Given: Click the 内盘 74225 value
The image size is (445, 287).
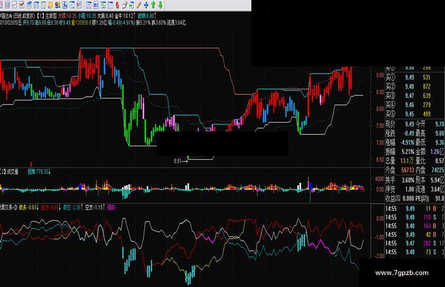Looking at the screenshot, I should (437, 170).
